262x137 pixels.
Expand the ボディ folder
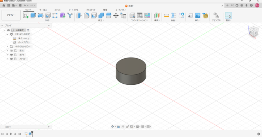coord(7,55)
